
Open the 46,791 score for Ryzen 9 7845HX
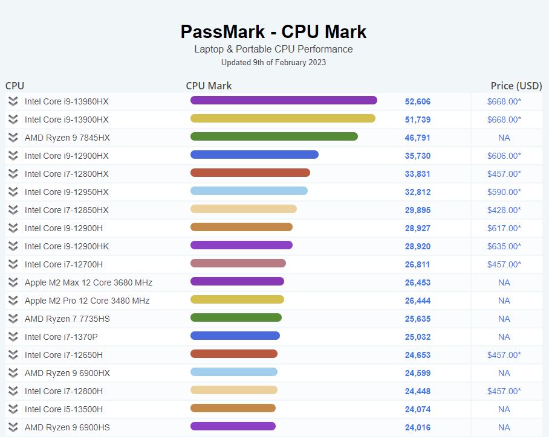point(418,138)
